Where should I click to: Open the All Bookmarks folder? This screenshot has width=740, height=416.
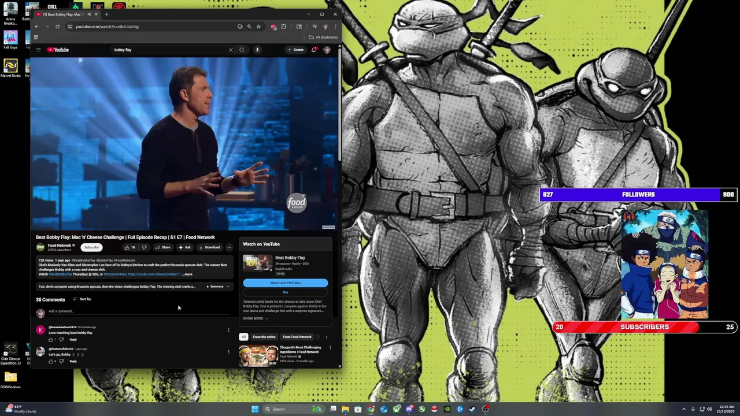point(323,38)
